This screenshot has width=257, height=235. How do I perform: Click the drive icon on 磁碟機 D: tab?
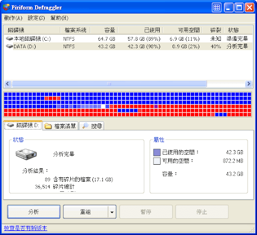click(x=11, y=125)
